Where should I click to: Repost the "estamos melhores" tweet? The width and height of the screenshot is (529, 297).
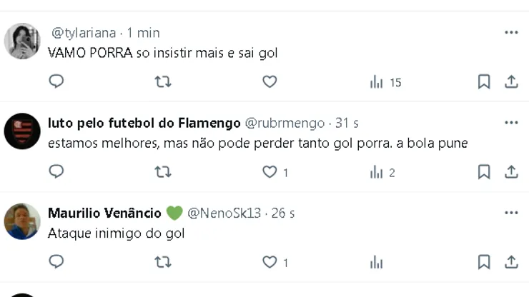pyautogui.click(x=163, y=172)
